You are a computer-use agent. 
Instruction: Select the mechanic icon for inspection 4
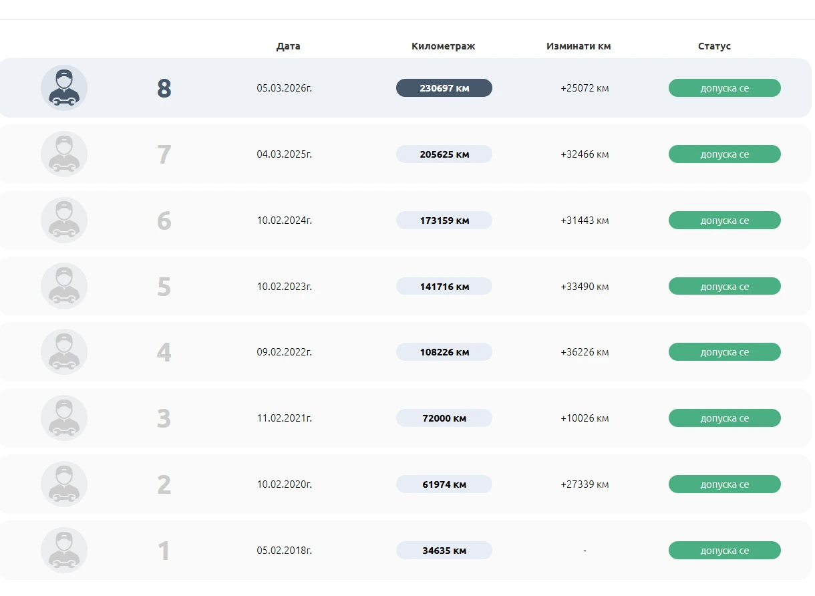pyautogui.click(x=64, y=352)
